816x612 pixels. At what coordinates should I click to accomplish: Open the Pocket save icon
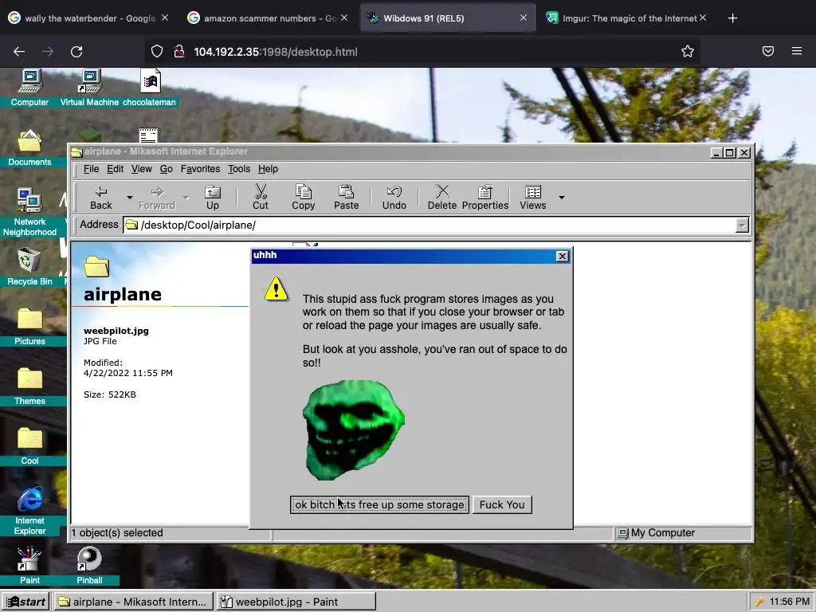[768, 51]
